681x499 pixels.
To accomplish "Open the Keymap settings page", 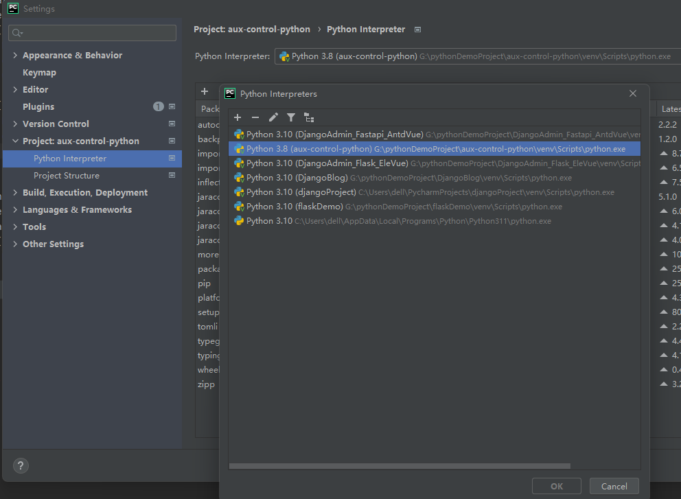I will pyautogui.click(x=39, y=73).
